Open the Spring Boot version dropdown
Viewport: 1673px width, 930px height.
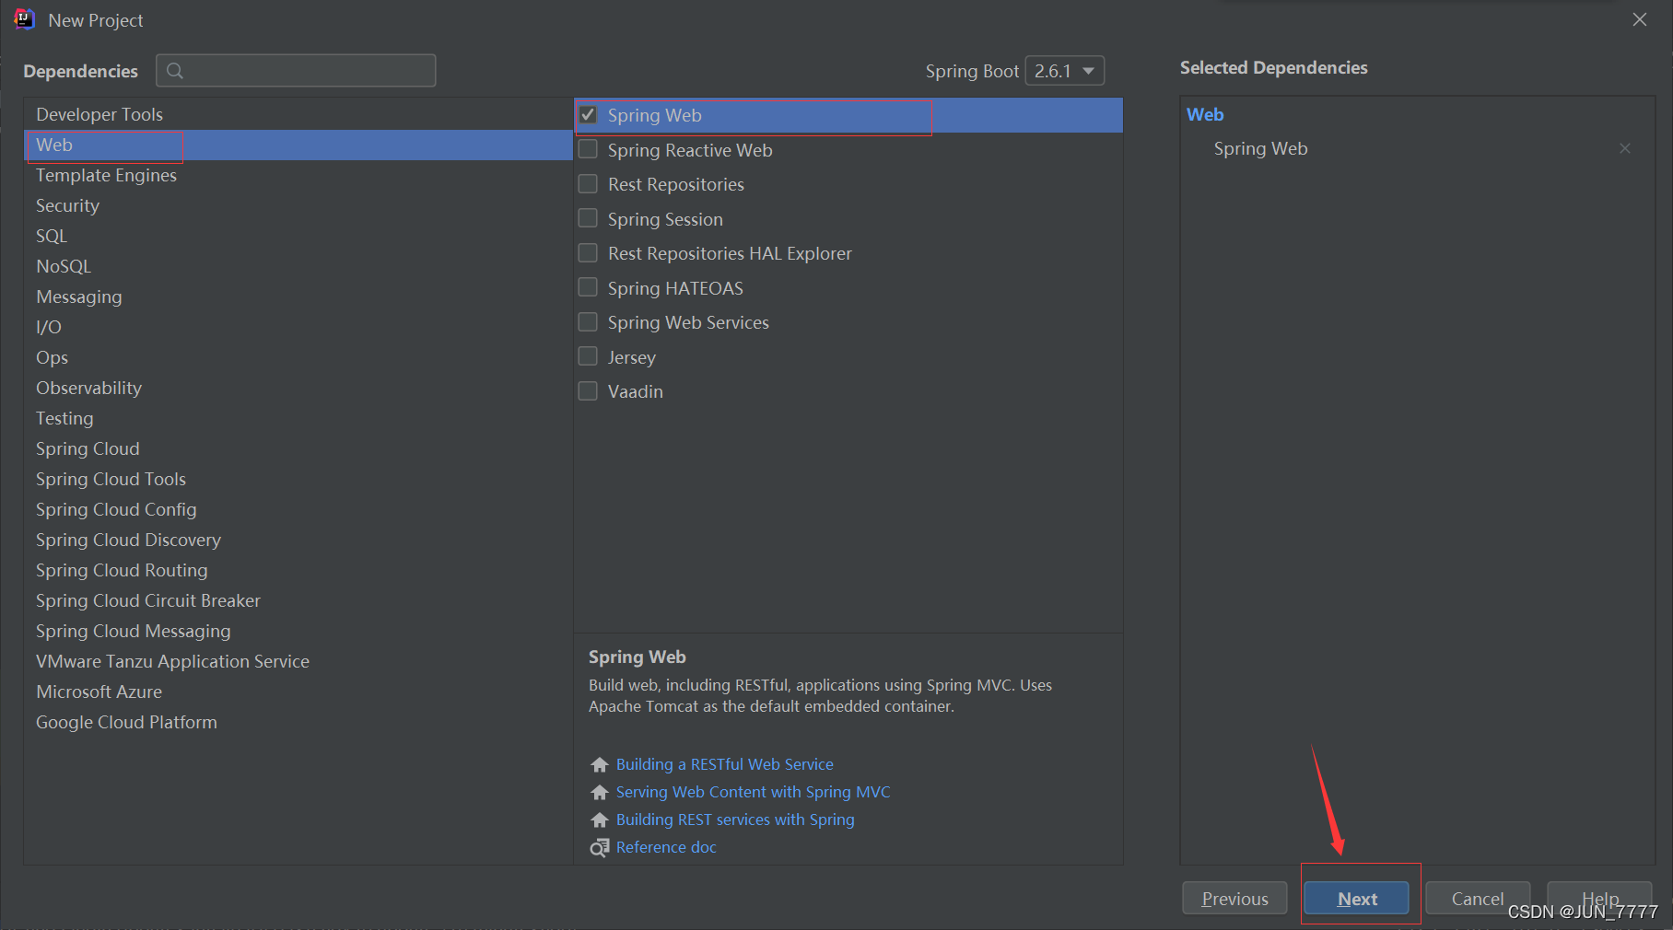point(1065,71)
